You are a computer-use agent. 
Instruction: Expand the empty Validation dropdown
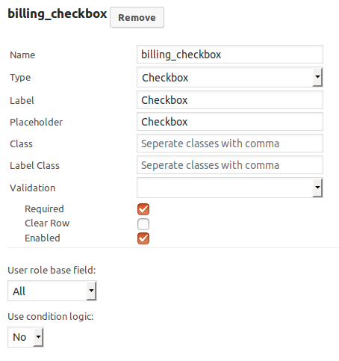[230, 188]
